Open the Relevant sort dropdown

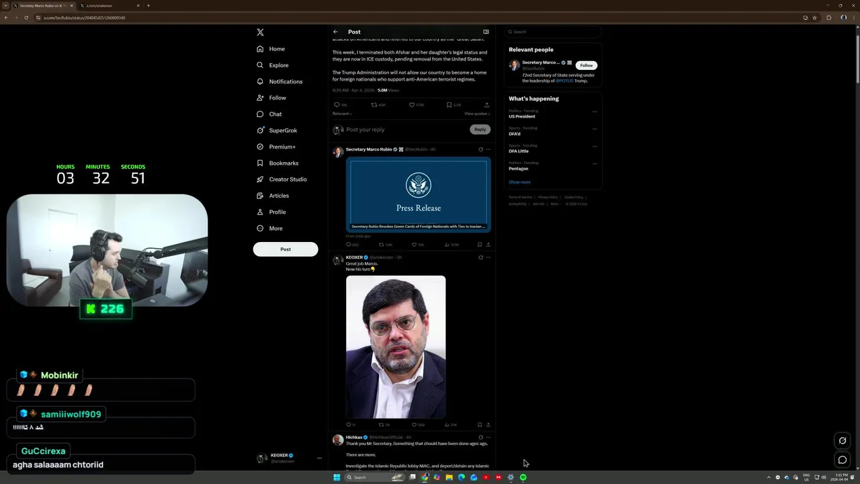coord(342,114)
